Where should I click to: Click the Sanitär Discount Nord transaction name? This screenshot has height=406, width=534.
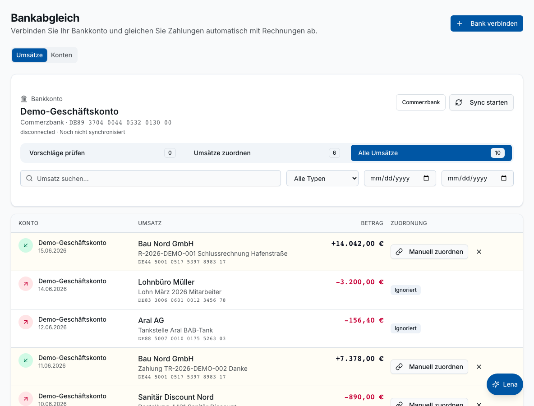coord(176,397)
